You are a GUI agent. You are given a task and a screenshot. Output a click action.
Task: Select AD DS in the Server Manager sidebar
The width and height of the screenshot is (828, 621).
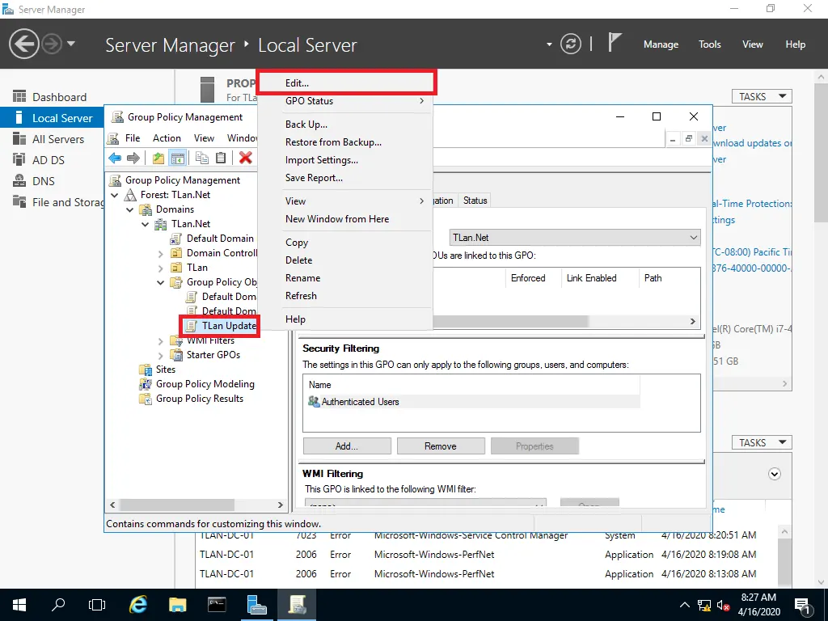49,160
